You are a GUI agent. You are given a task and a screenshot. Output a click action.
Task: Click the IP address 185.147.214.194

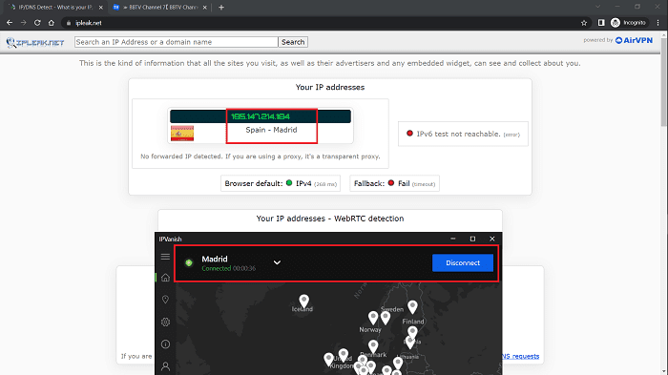(261, 116)
